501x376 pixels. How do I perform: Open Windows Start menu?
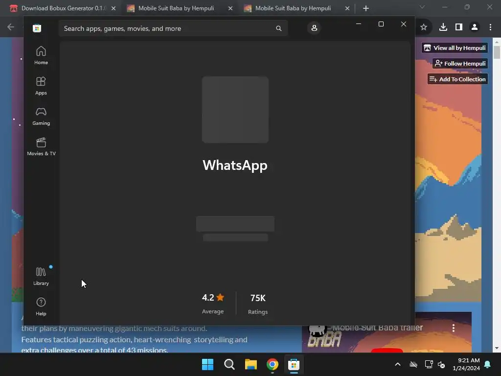207,364
